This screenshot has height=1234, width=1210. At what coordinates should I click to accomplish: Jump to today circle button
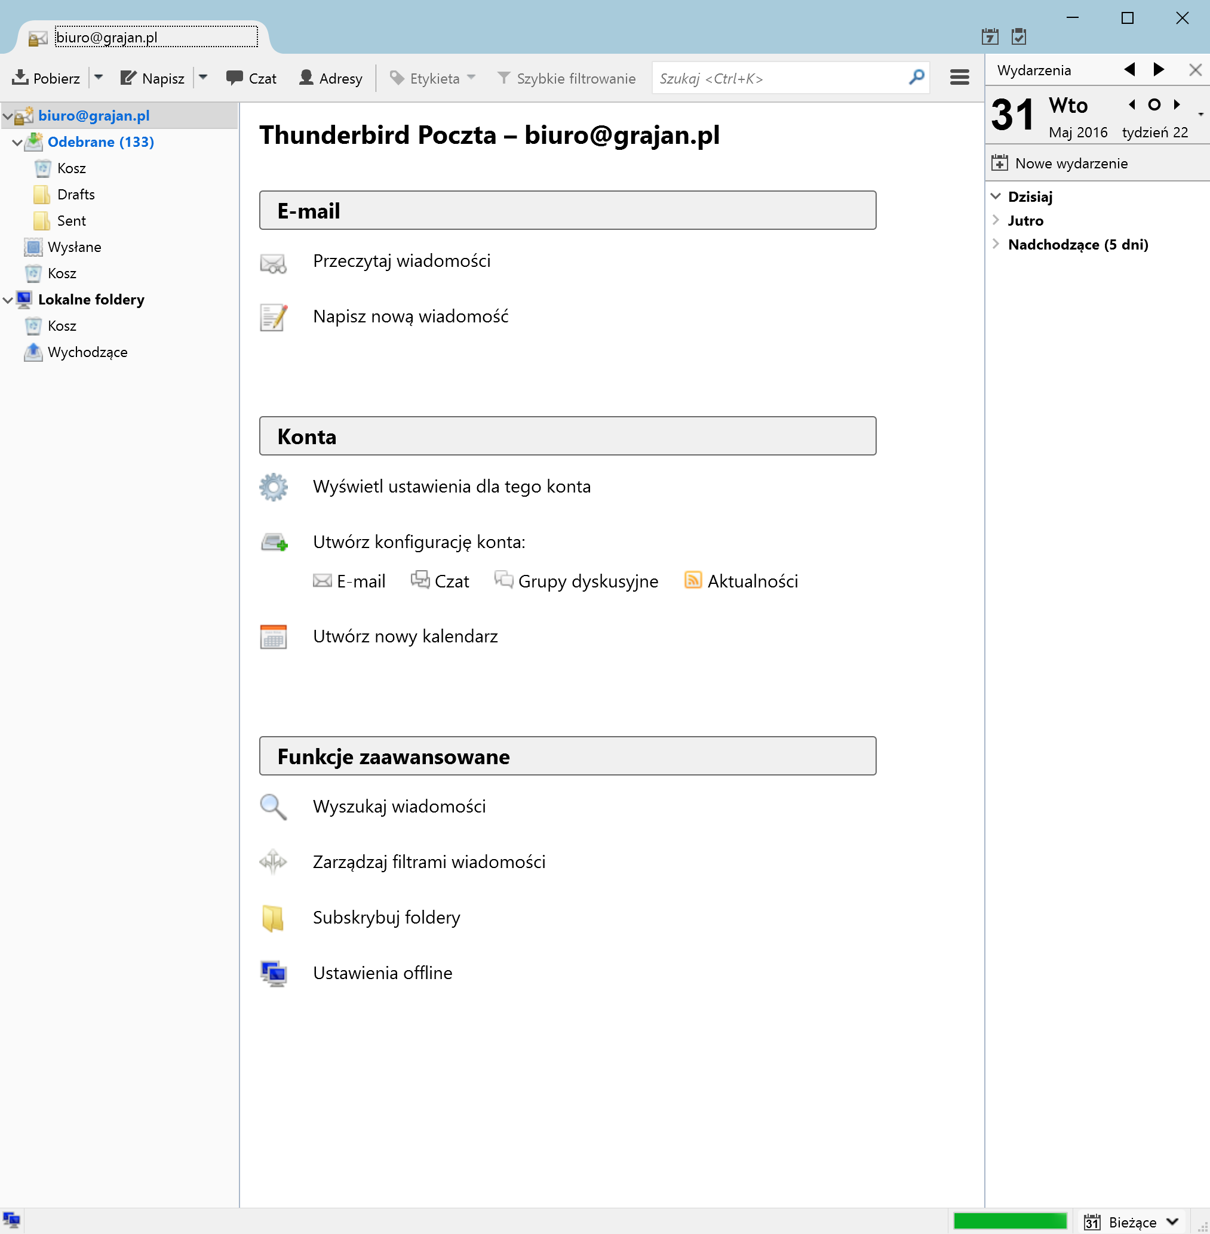1154,104
